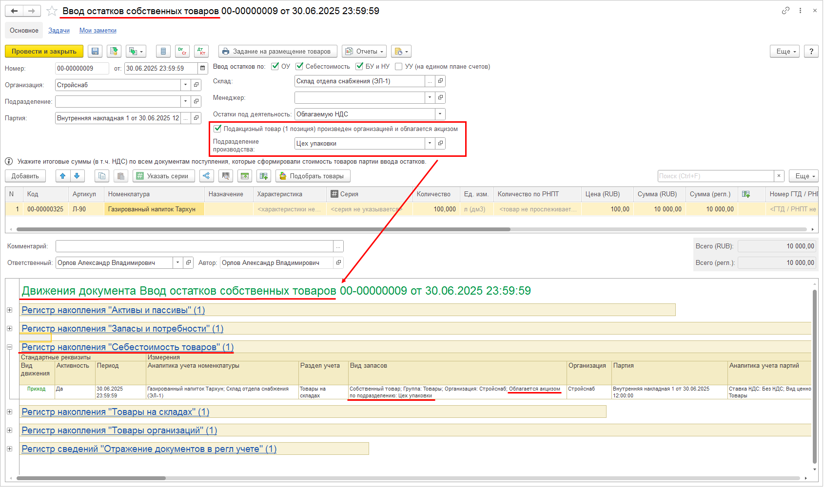Click Подобрать товары button
Screen dimensions: 824x487
pos(313,176)
